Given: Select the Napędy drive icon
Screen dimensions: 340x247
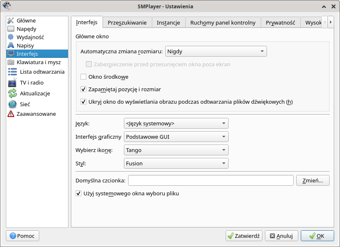Looking at the screenshot, I should tap(11, 29).
